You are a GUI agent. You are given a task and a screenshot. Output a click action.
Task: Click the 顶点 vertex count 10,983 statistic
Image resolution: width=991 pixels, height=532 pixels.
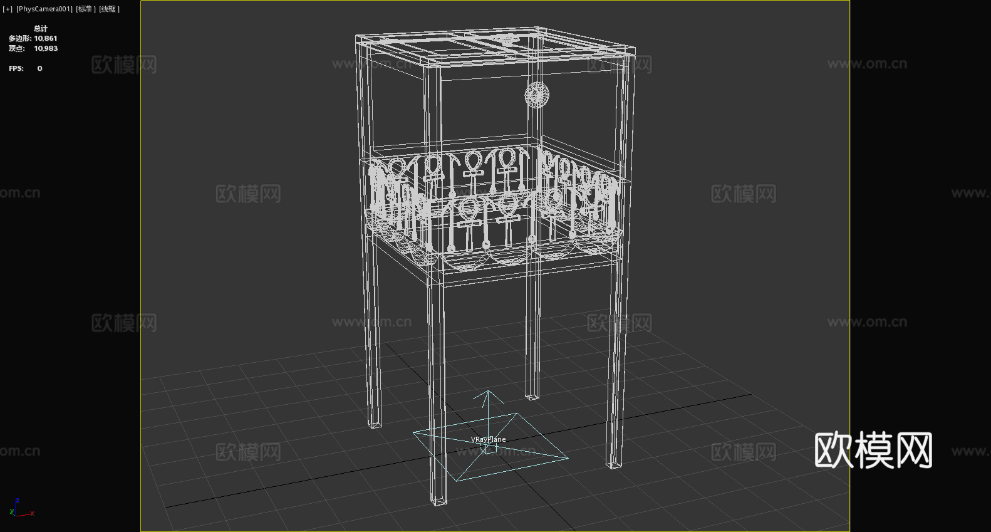pyautogui.click(x=33, y=48)
